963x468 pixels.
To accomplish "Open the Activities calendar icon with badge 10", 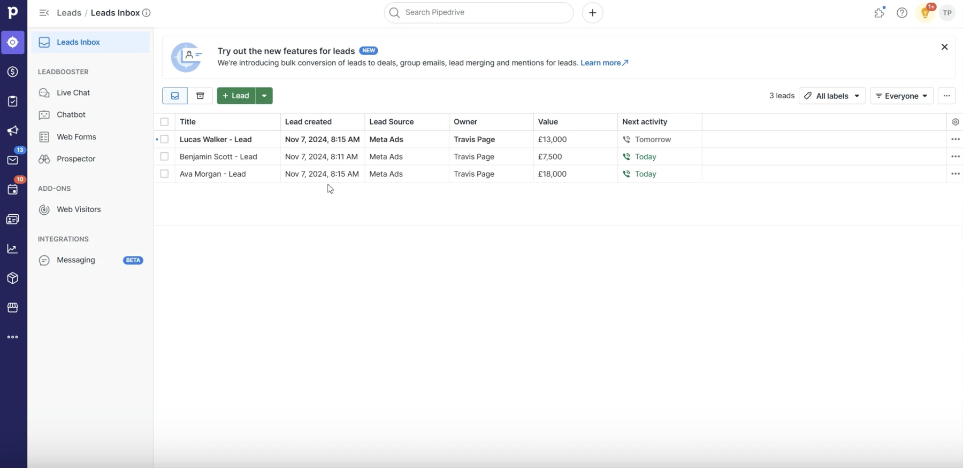I will [13, 189].
